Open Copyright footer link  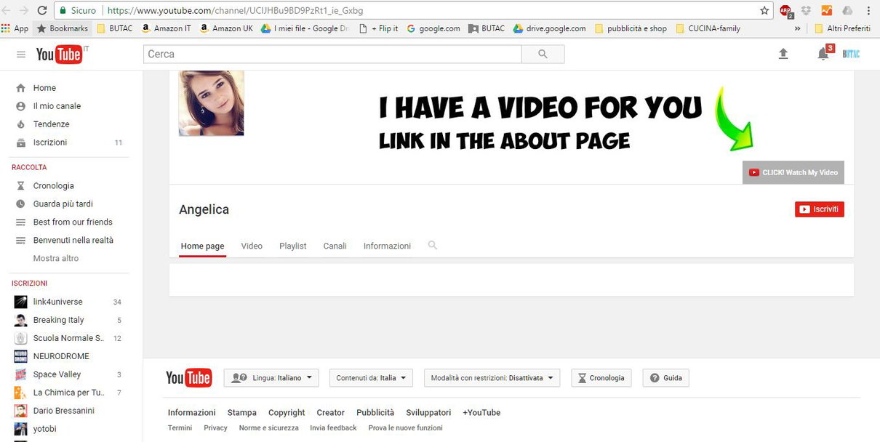pyautogui.click(x=287, y=412)
